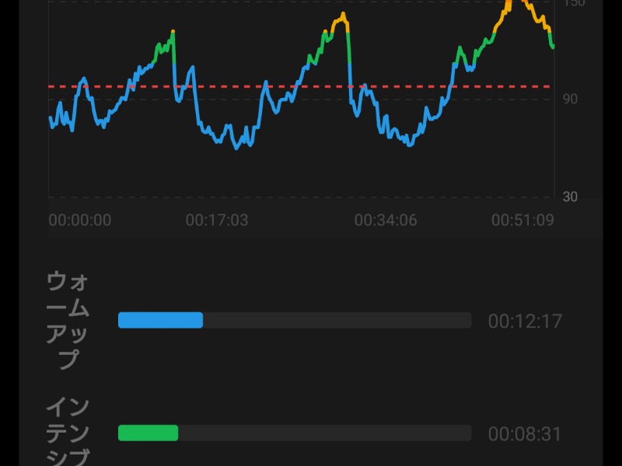Image resolution: width=622 pixels, height=466 pixels.
Task: Select the インテンシブ zone label
Action: (x=68, y=432)
